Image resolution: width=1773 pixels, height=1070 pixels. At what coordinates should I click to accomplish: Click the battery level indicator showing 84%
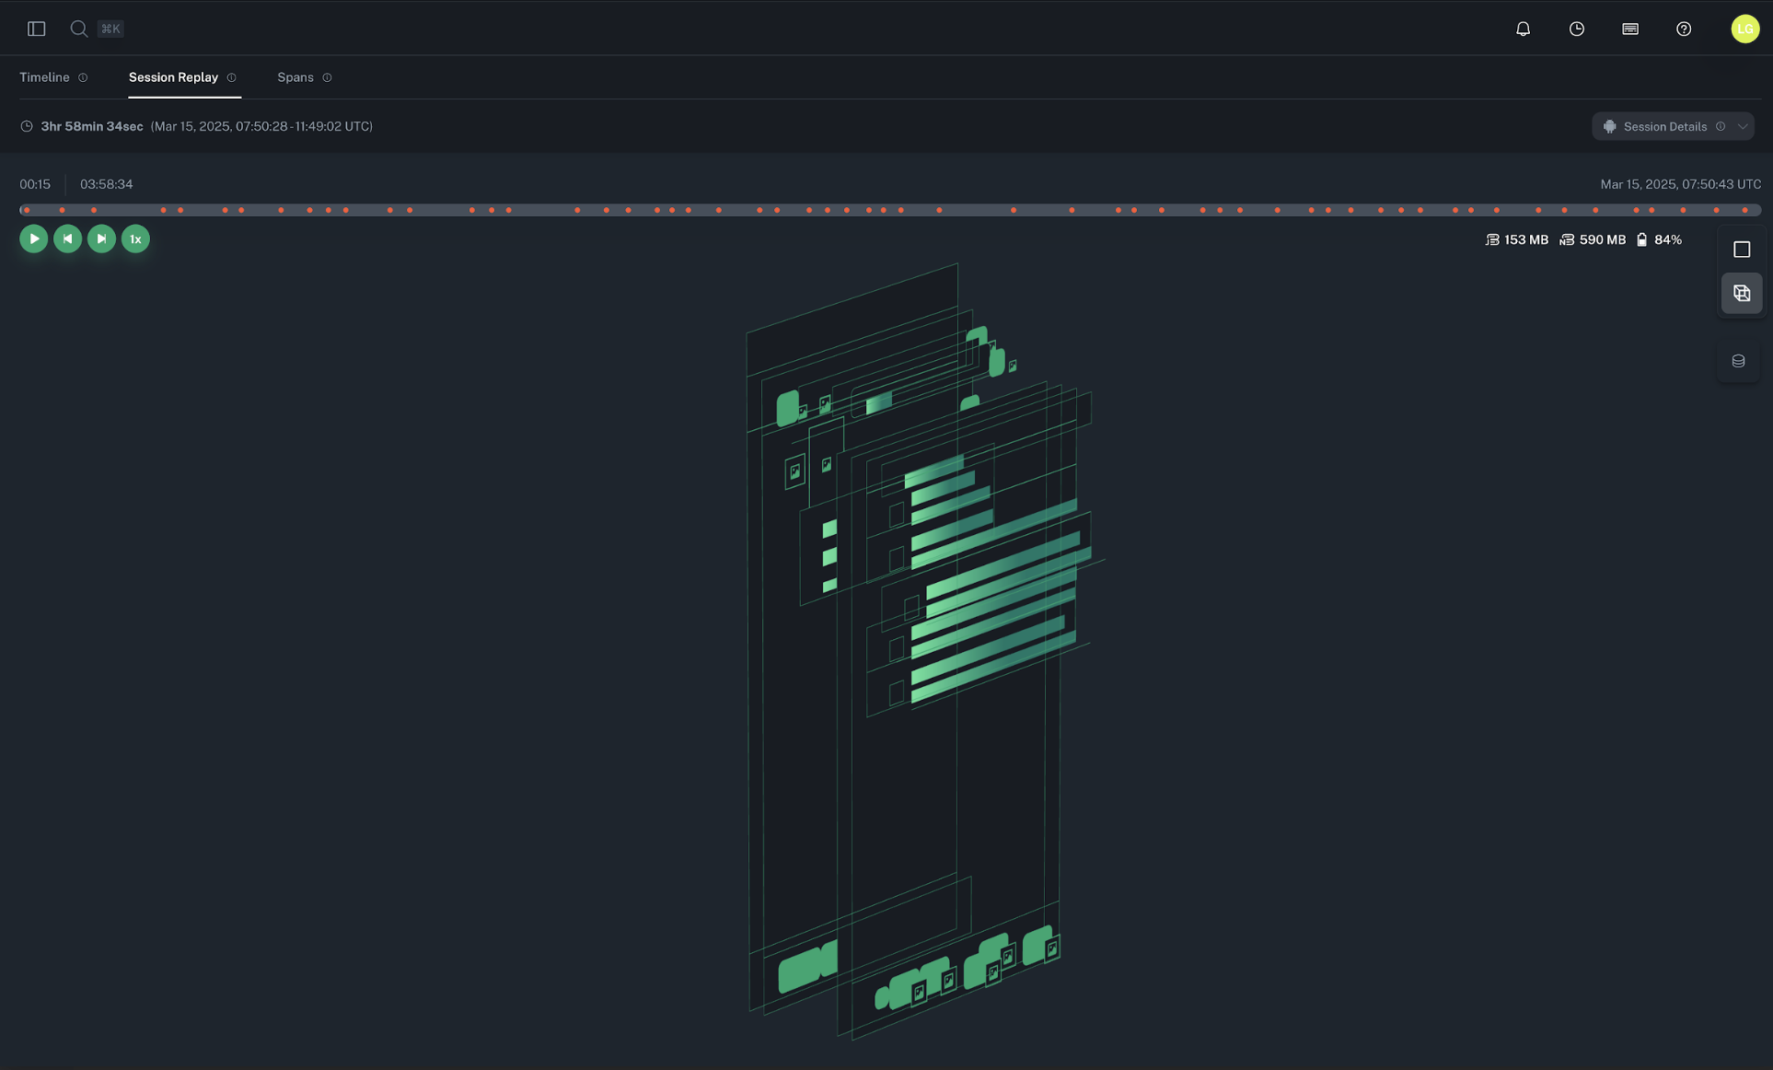[x=1660, y=238]
